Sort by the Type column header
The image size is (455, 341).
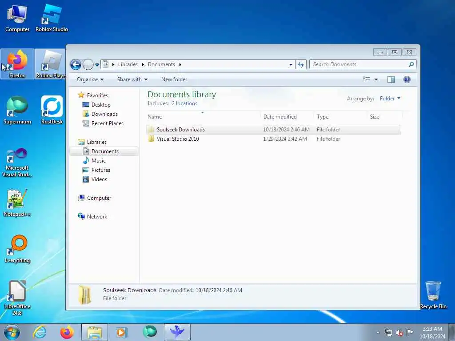tap(340, 117)
